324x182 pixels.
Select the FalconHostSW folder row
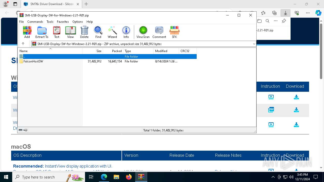pyautogui.click(x=108, y=61)
